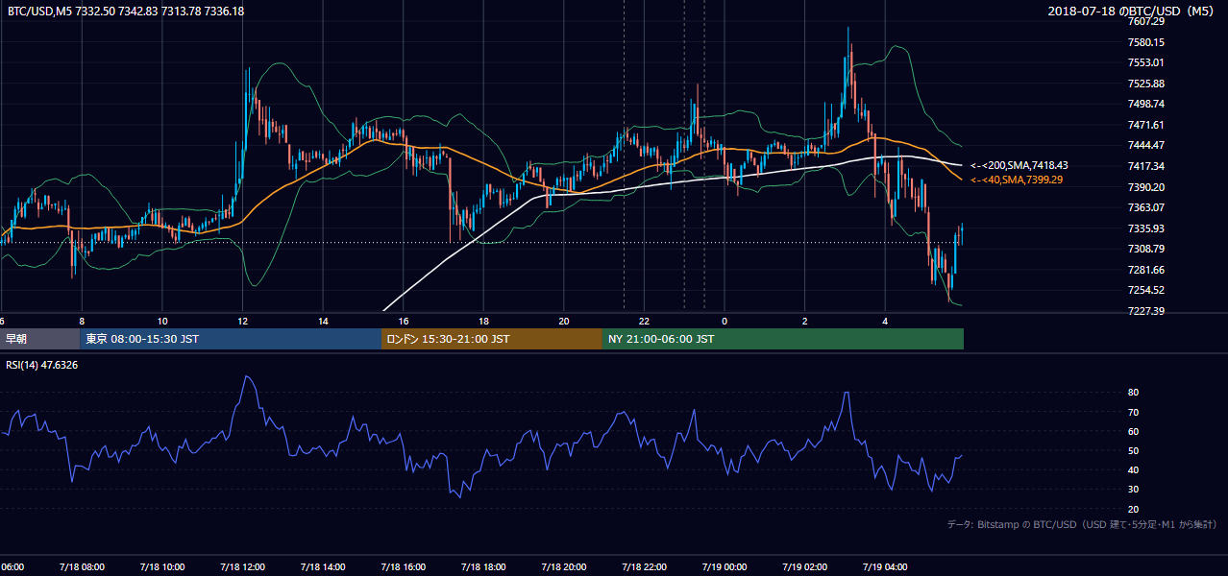The image size is (1228, 576).
Task: Click the bottom time label 7/19 02:00
Action: pos(804,566)
